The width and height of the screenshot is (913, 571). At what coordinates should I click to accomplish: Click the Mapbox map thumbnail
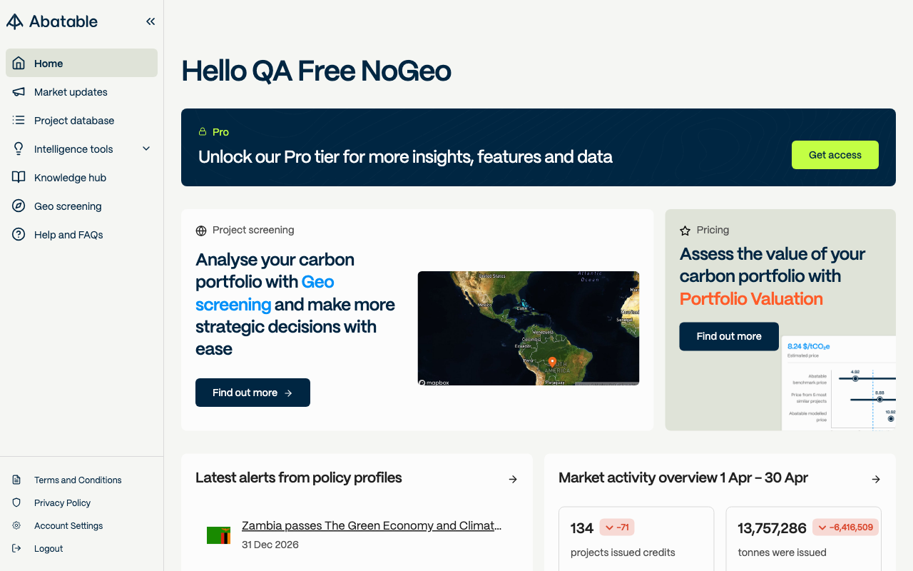point(529,328)
